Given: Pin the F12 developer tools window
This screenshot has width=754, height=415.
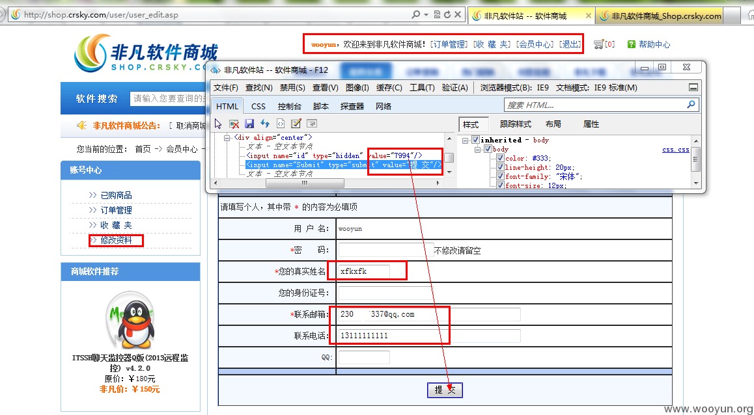Looking at the screenshot, I should pos(693,87).
